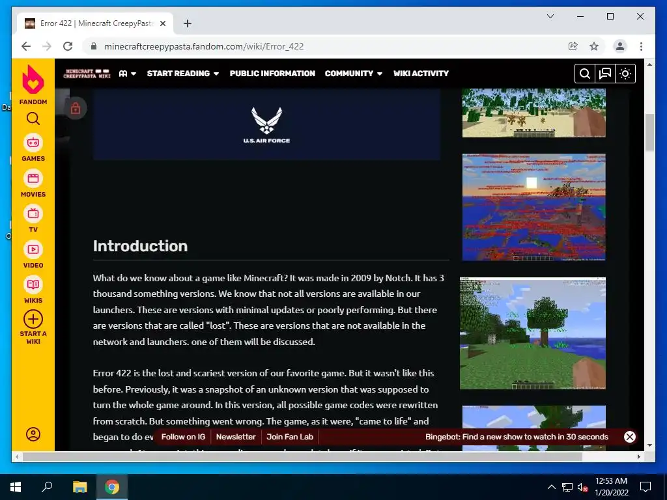Close the Bingebot notification bar
This screenshot has width=667, height=500.
point(630,437)
